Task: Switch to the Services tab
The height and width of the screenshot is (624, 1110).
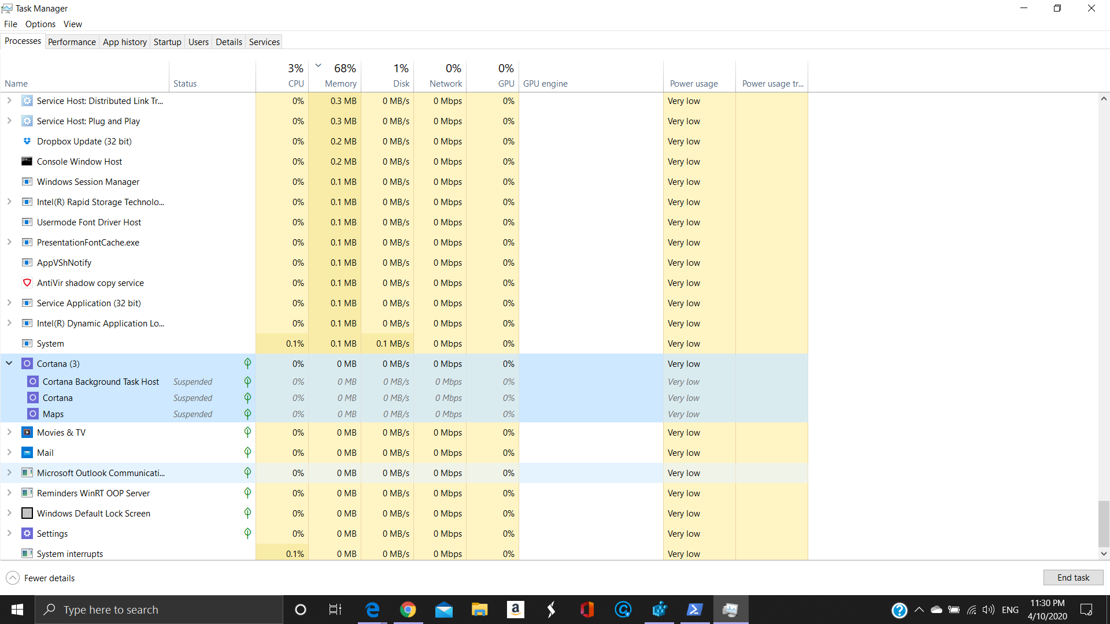Action: click(264, 42)
